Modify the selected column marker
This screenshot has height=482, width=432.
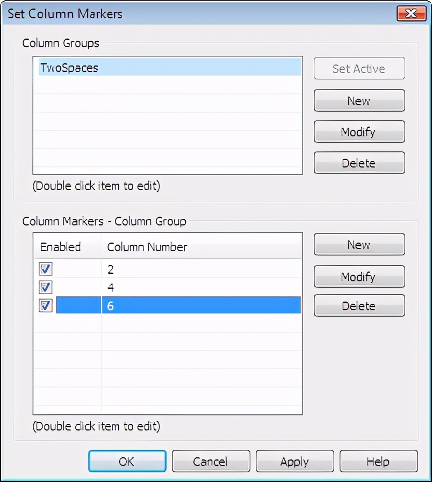pos(359,276)
